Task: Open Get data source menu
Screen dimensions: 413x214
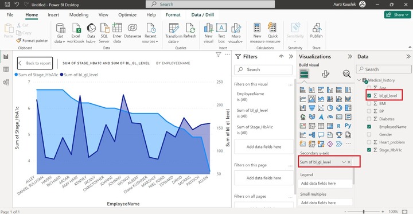Action: [60, 33]
